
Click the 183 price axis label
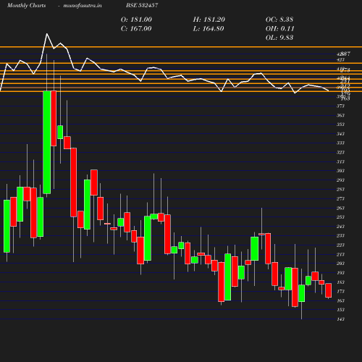point(340,282)
